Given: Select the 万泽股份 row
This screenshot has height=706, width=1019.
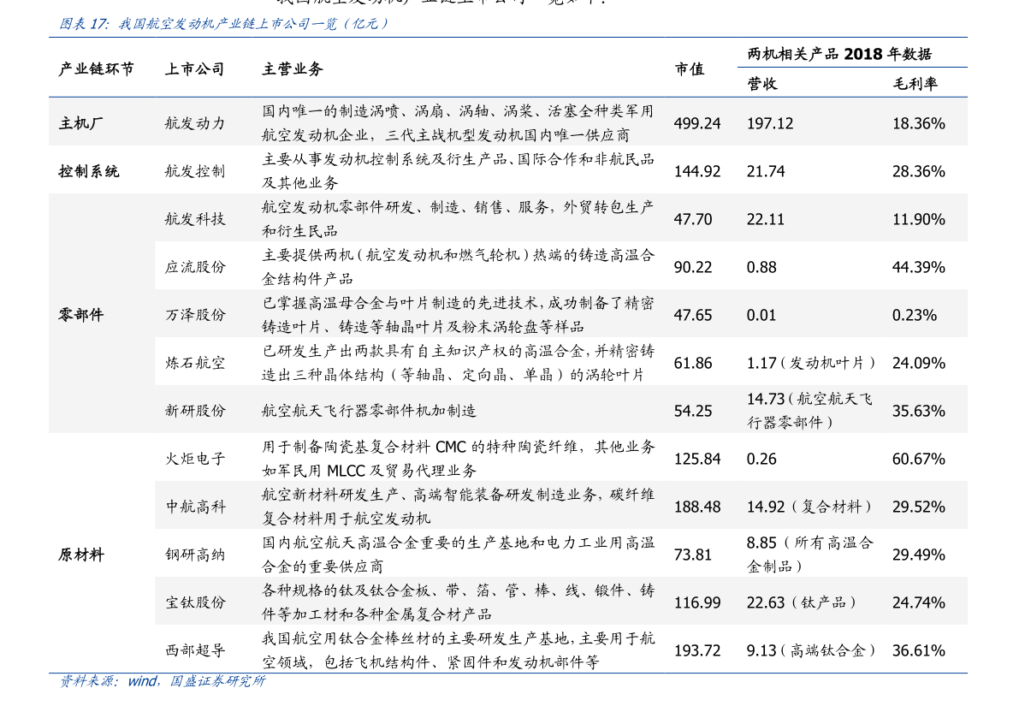Looking at the screenshot, I should point(198,314).
